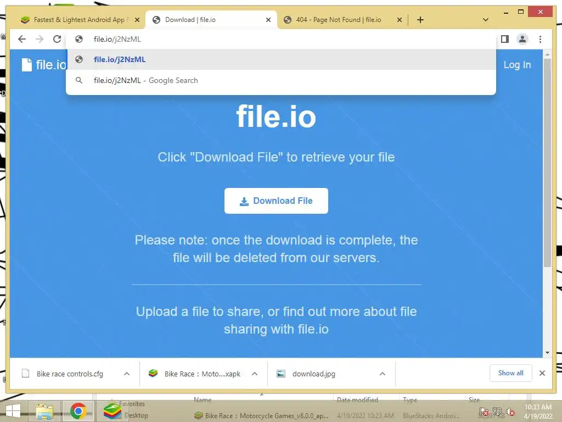Click the address bar containing file.io/j2NzML
562x422 pixels.
[x=281, y=39]
